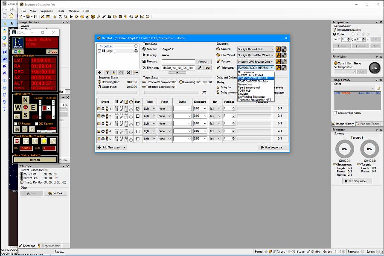Switch to Pan and Zoom tab
Screen dimensions: 384x256
coord(367,124)
